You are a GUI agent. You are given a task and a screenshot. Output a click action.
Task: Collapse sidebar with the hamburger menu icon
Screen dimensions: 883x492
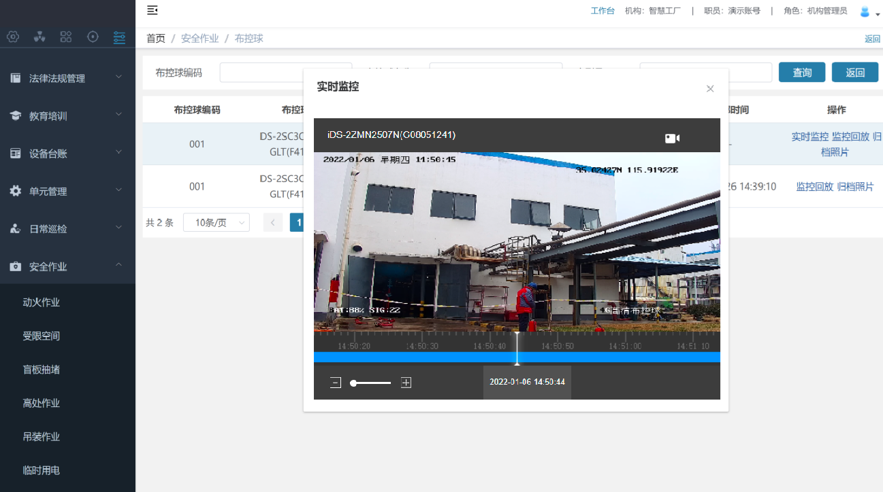152,10
